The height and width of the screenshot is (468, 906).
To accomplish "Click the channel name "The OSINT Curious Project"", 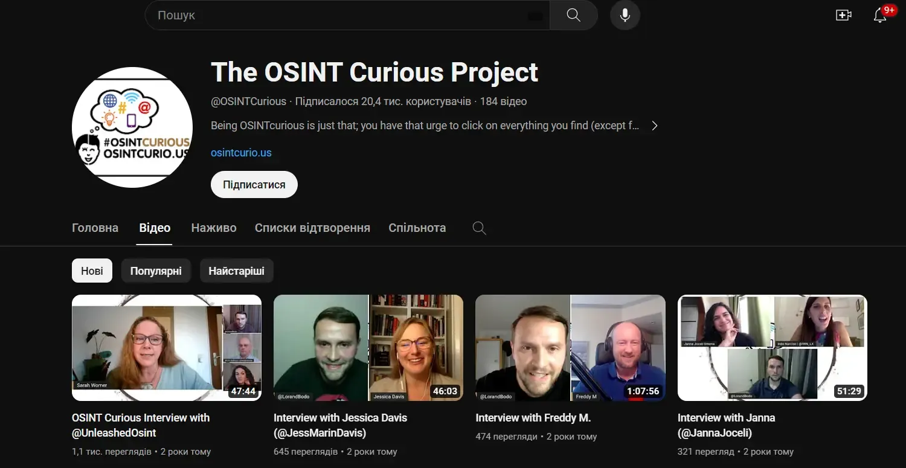I will coord(374,72).
